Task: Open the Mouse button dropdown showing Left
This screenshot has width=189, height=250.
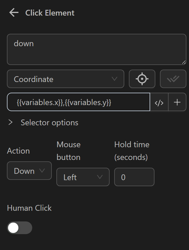Action: tap(83, 177)
